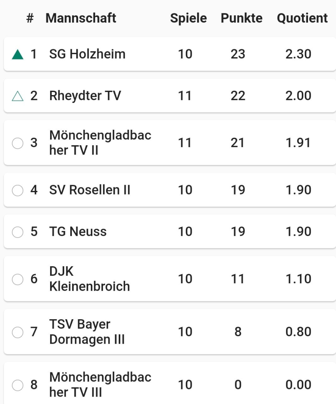Select the Mannschaft column header

[x=81, y=18]
